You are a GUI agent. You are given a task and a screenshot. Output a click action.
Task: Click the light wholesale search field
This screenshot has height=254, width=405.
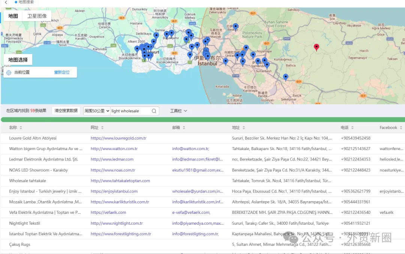(130, 111)
